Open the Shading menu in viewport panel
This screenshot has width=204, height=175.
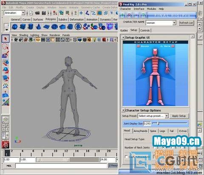pos(23,35)
